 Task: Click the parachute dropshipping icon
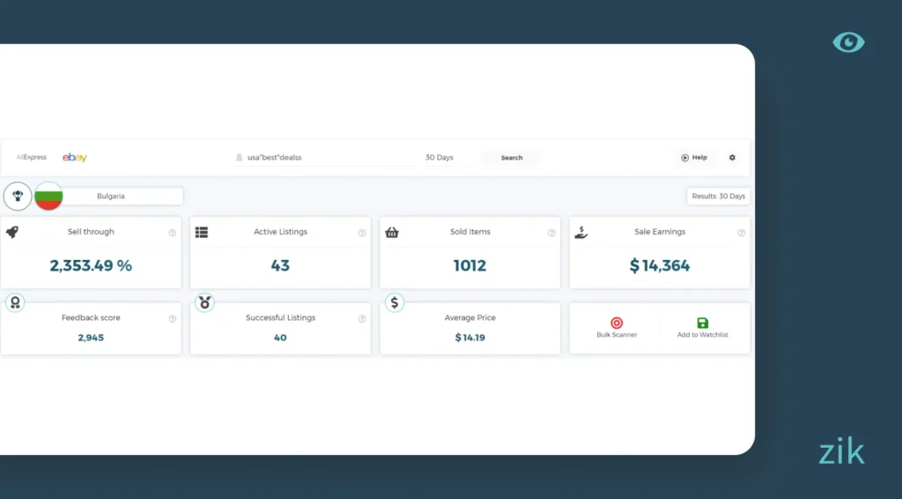(x=18, y=196)
